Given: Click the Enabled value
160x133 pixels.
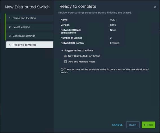Looking at the screenshot, I should point(115,43).
